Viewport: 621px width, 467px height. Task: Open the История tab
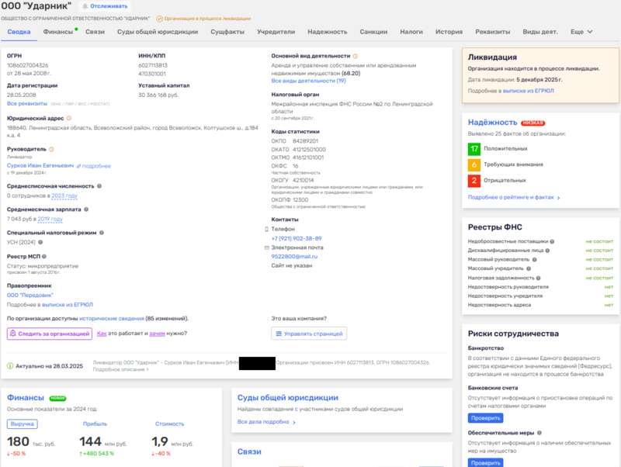tap(449, 32)
